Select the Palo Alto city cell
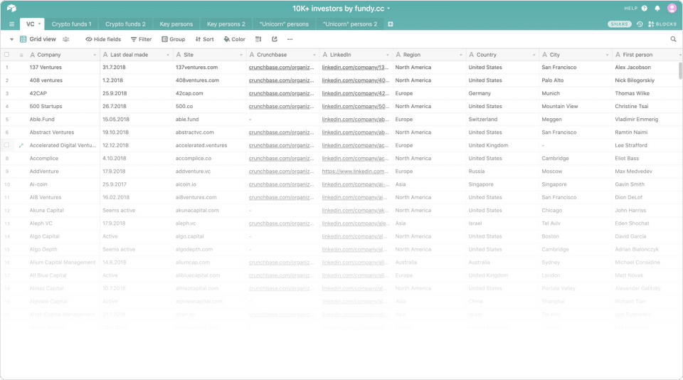 pyautogui.click(x=576, y=80)
